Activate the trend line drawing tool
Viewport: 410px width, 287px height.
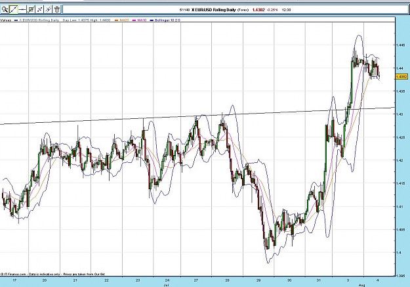(x=13, y=10)
